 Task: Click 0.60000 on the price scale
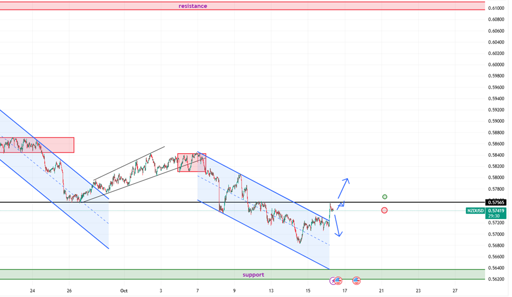point(496,65)
